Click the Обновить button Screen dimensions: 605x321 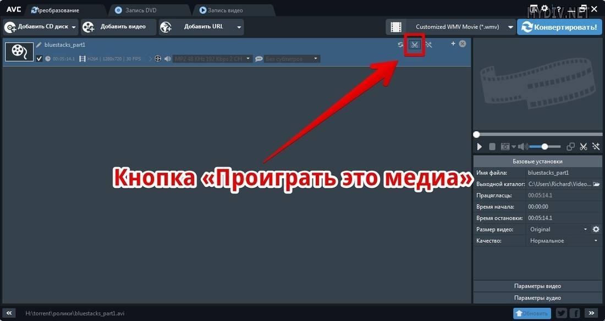tap(532, 313)
